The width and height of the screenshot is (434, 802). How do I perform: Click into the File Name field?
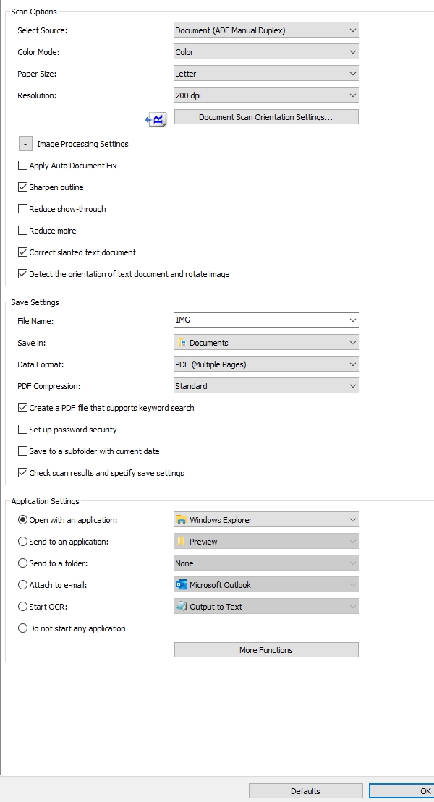259,320
